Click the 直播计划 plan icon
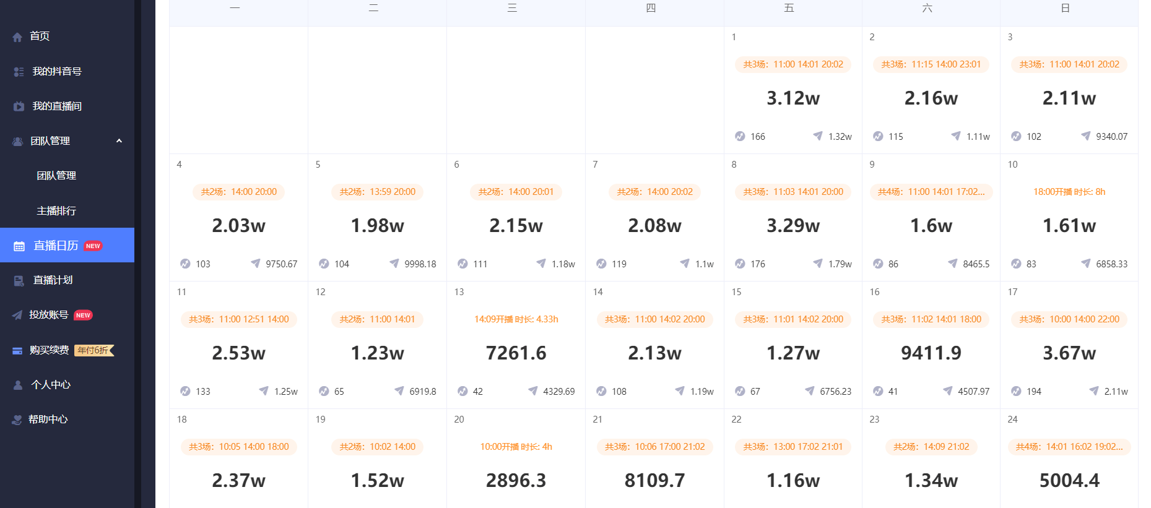The height and width of the screenshot is (508, 1151). pos(19,280)
